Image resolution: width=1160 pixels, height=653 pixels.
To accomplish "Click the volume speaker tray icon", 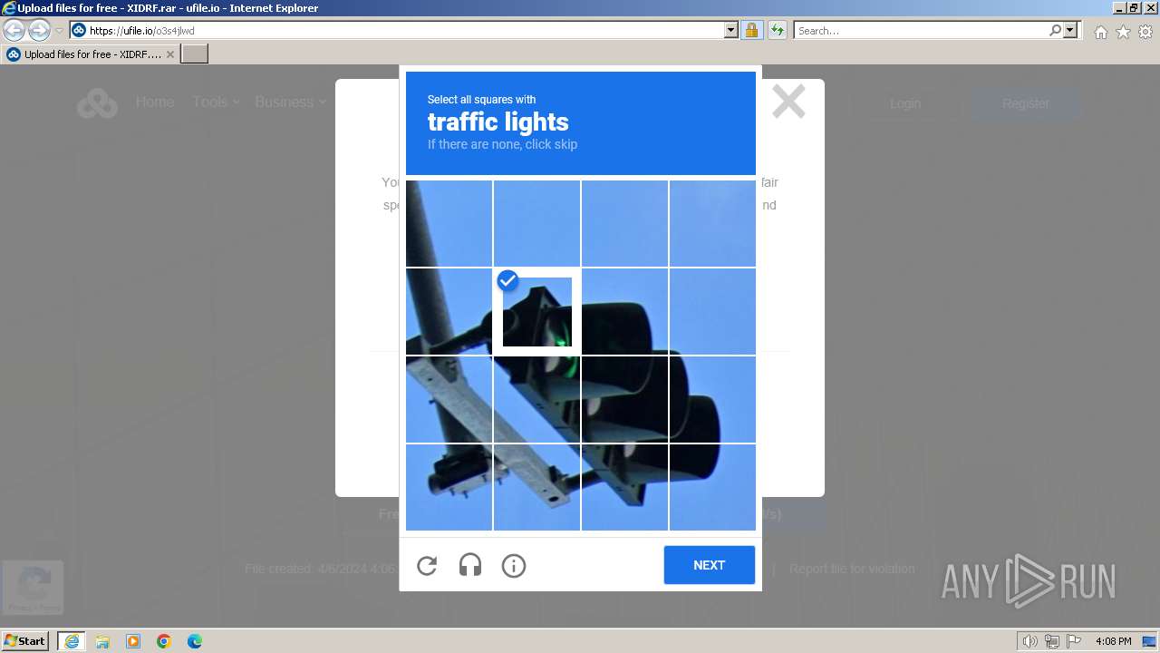I will coord(1030,641).
